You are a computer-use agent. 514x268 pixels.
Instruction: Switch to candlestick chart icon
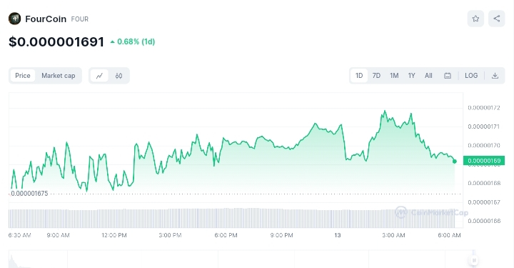(x=119, y=76)
